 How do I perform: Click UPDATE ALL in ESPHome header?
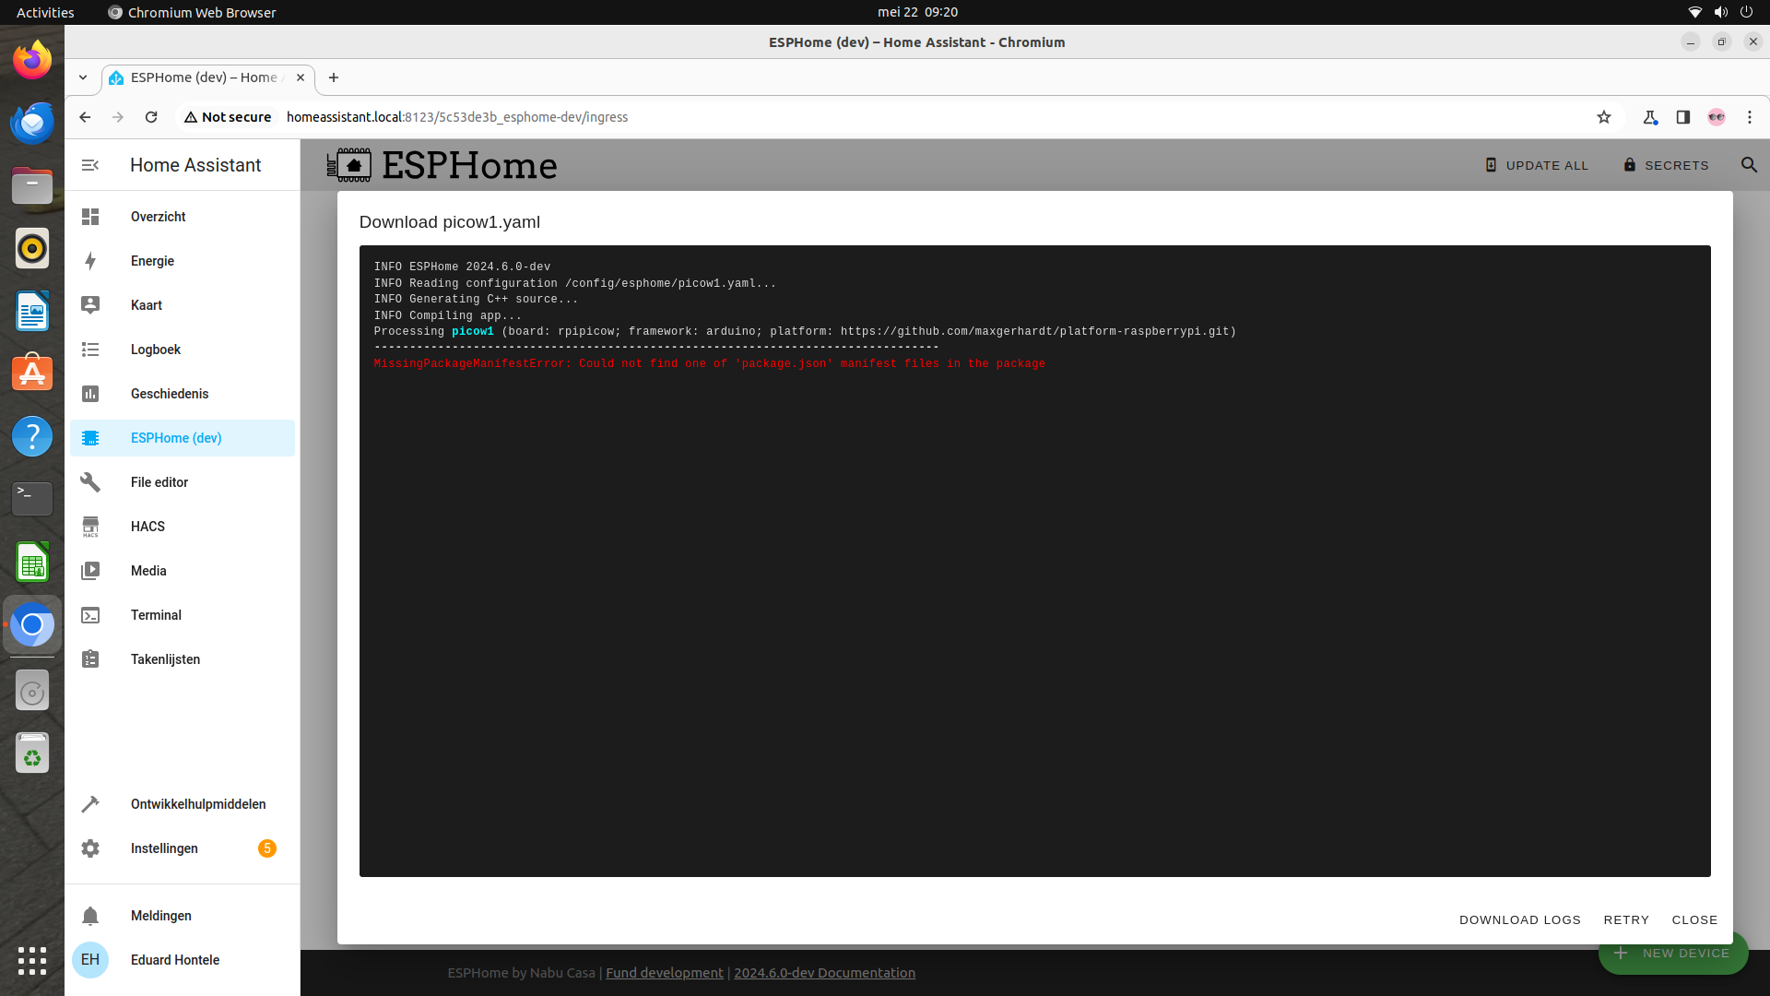pyautogui.click(x=1537, y=165)
